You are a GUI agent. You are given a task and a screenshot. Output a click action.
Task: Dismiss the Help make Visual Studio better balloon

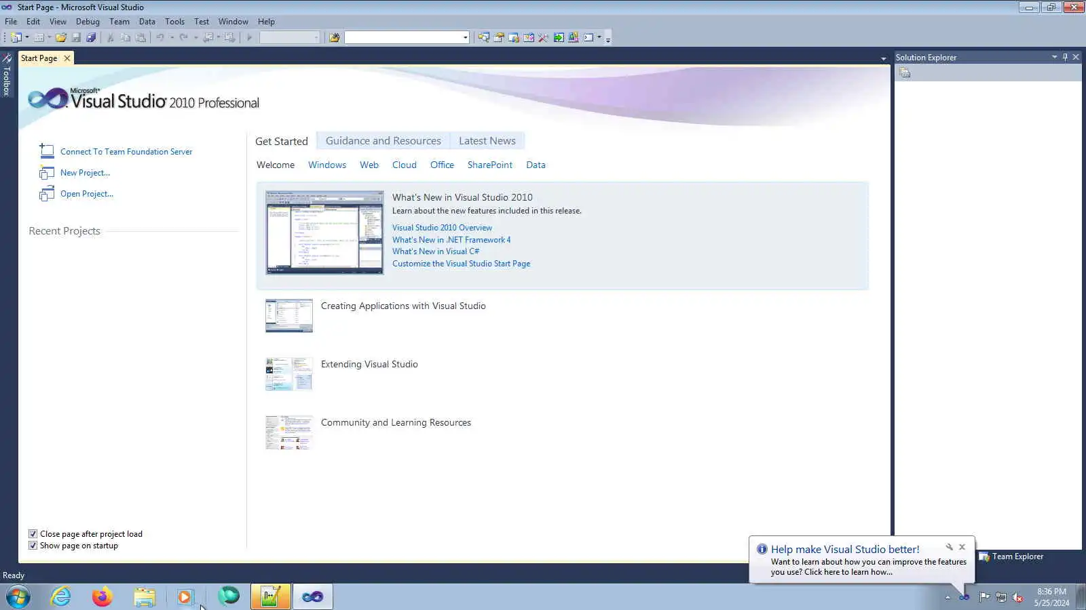point(962,547)
